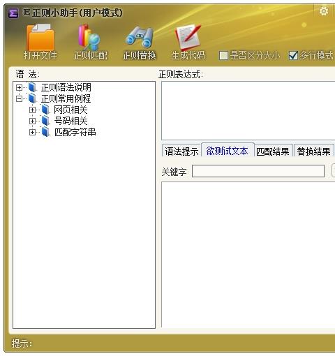Click the book icon beside 网页相关
This screenshot has width=335, height=356.
[x=45, y=110]
